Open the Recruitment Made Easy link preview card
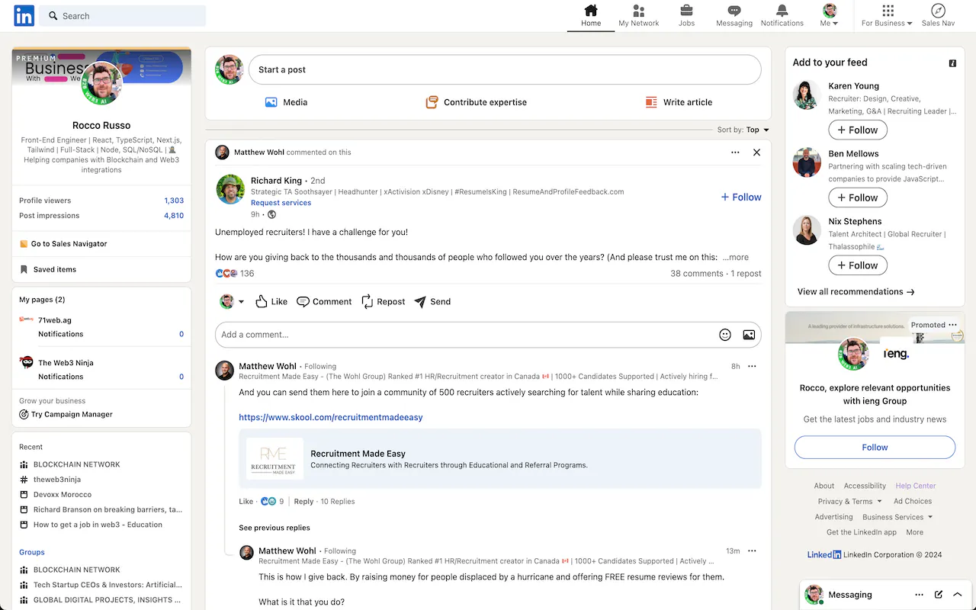The image size is (976, 610). pos(500,458)
